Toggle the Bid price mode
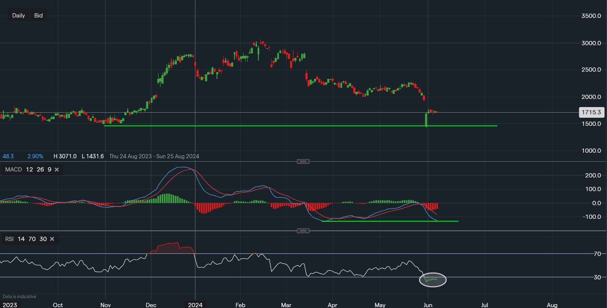607x308 pixels. tap(38, 15)
